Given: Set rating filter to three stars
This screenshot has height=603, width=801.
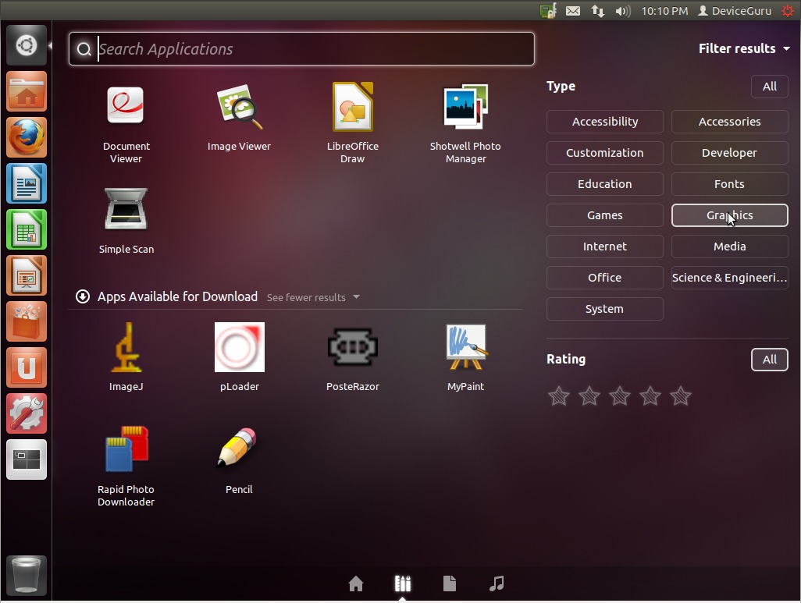Looking at the screenshot, I should coord(620,395).
